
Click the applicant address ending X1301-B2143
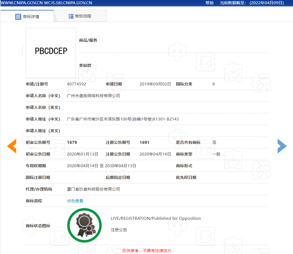pyautogui.click(x=123, y=119)
